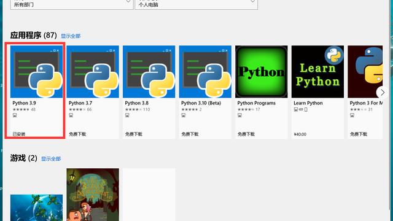Click the Python 3.10 (Beta) title text
The width and height of the screenshot is (393, 221).
point(201,103)
